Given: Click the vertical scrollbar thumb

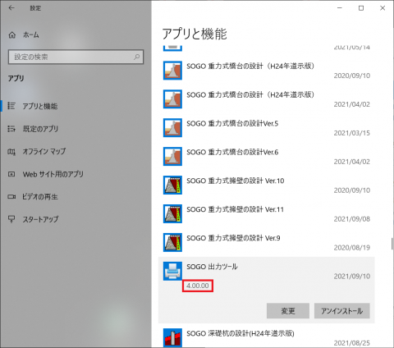Looking at the screenshot, I should 392,244.
